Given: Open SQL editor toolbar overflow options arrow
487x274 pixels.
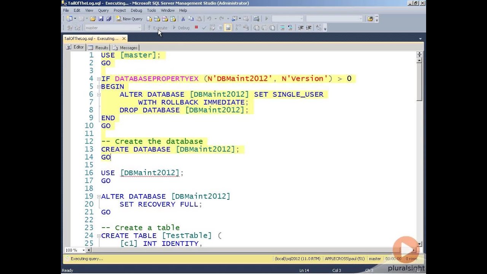Looking at the screenshot, I should (x=325, y=29).
